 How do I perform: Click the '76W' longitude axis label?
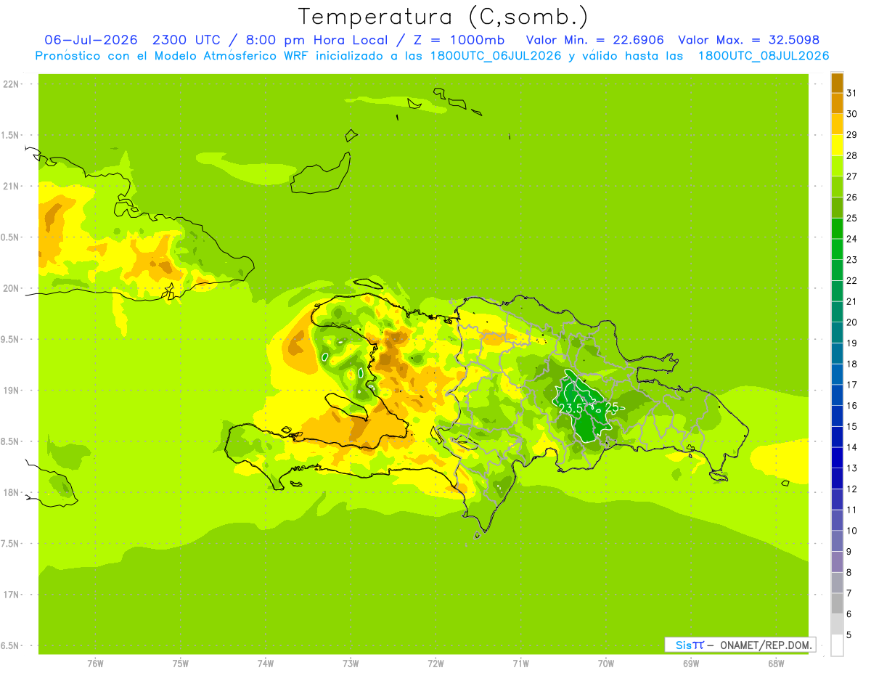click(95, 664)
